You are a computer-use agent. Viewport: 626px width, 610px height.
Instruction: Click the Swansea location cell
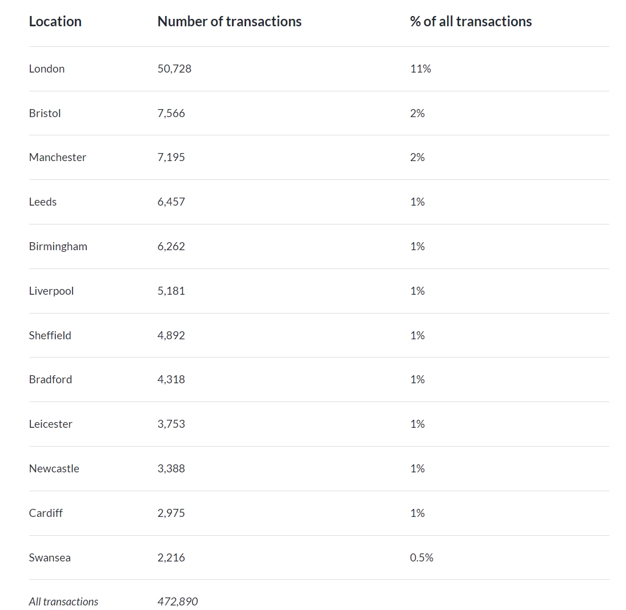pos(50,557)
